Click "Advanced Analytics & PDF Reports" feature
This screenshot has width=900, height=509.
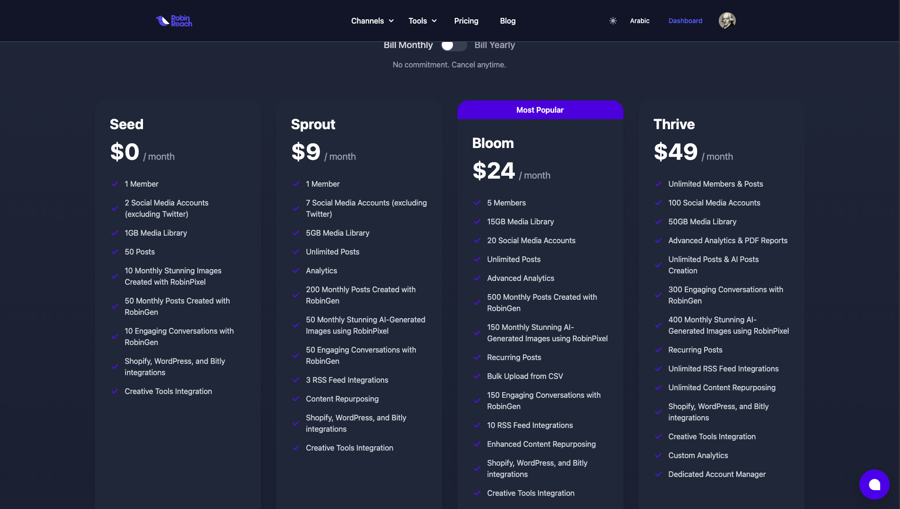728,240
